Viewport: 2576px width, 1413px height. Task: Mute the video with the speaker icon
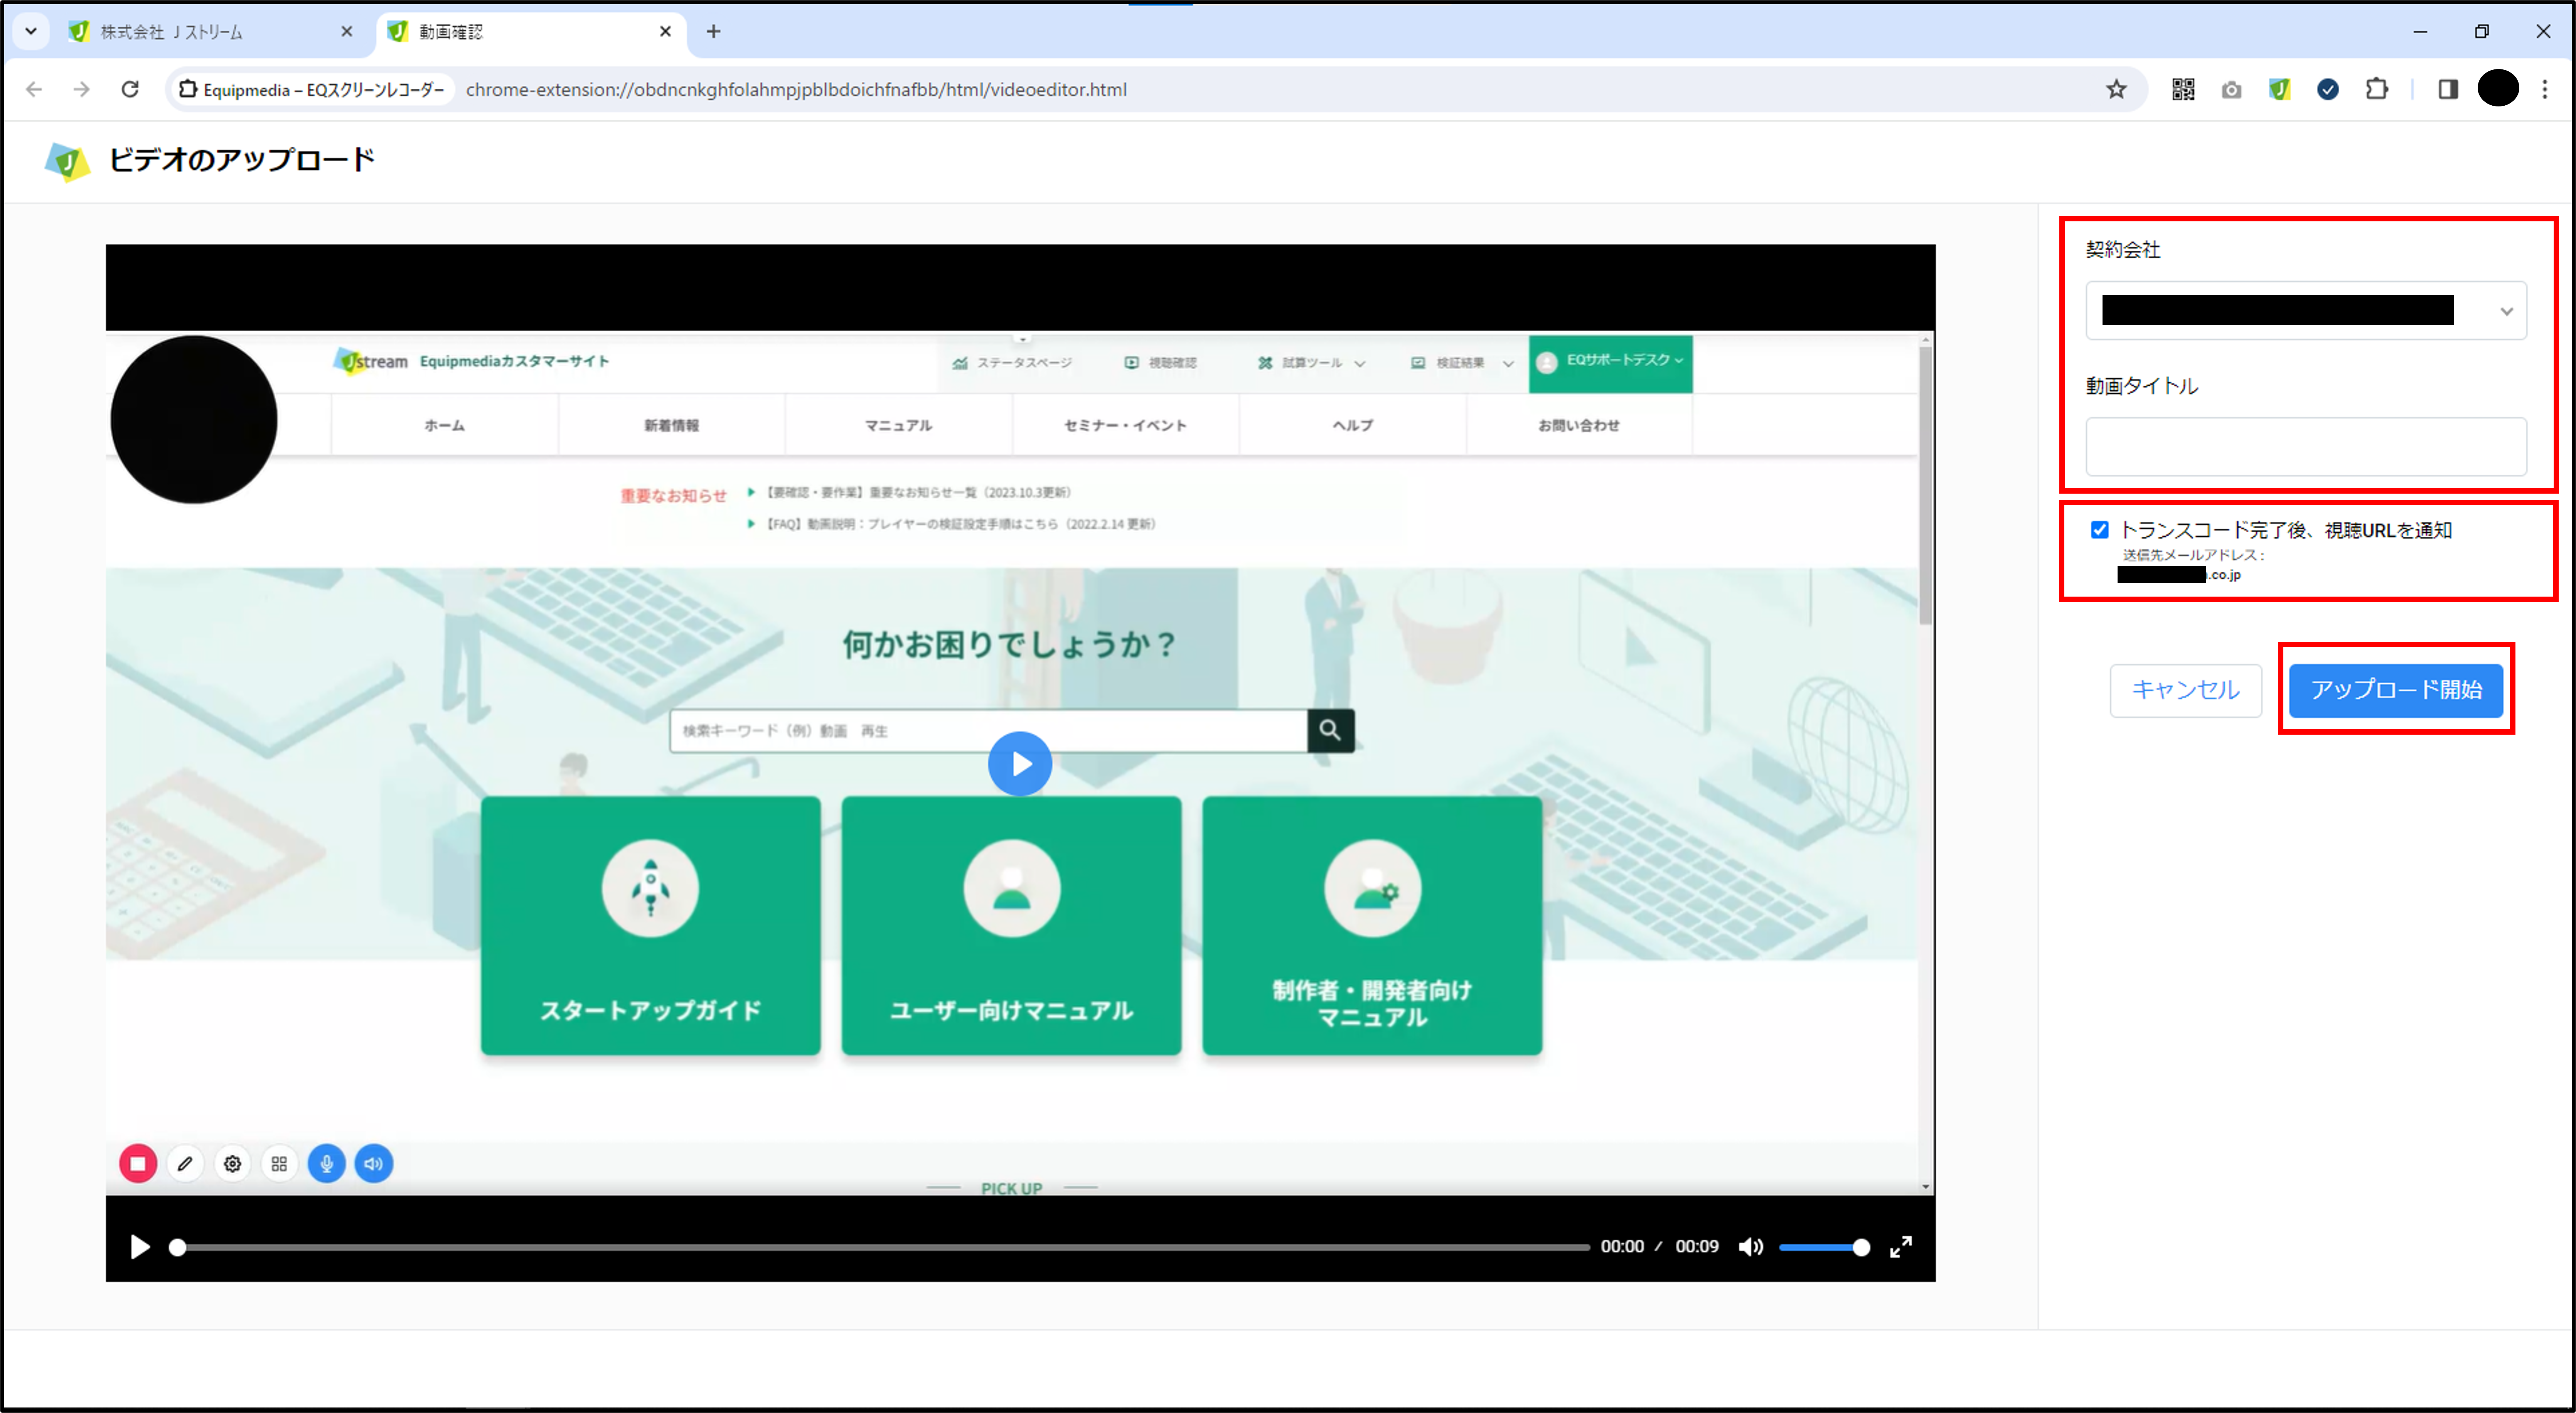[x=1750, y=1247]
